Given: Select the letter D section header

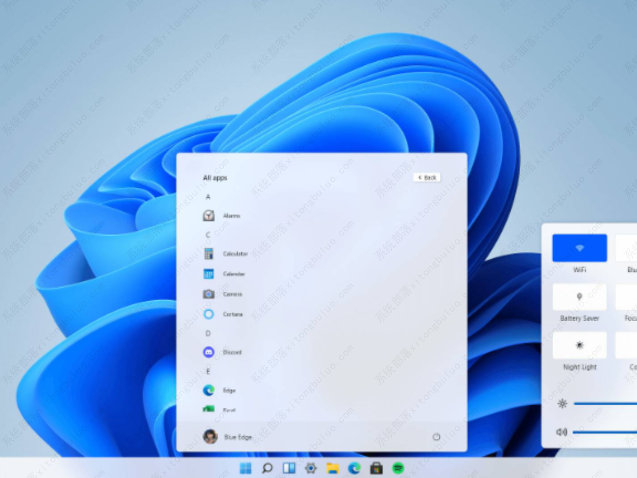Looking at the screenshot, I should pos(208,334).
